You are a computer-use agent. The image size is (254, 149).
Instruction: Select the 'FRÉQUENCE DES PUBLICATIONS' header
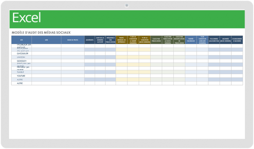point(111,40)
